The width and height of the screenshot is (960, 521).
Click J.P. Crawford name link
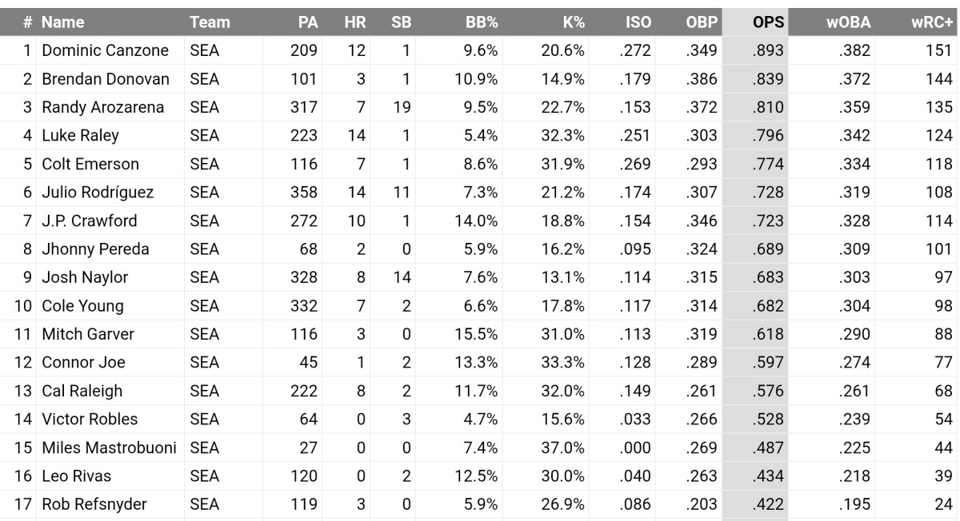(x=90, y=221)
